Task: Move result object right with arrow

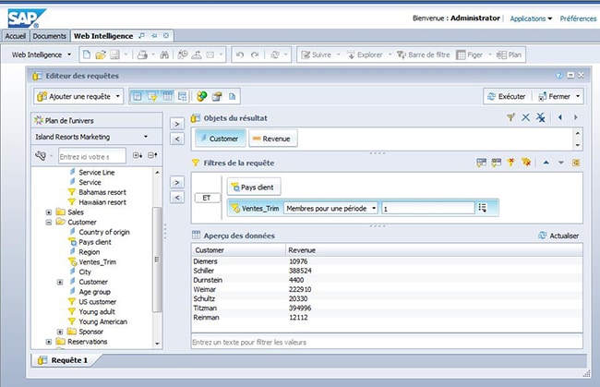Action: [575, 117]
